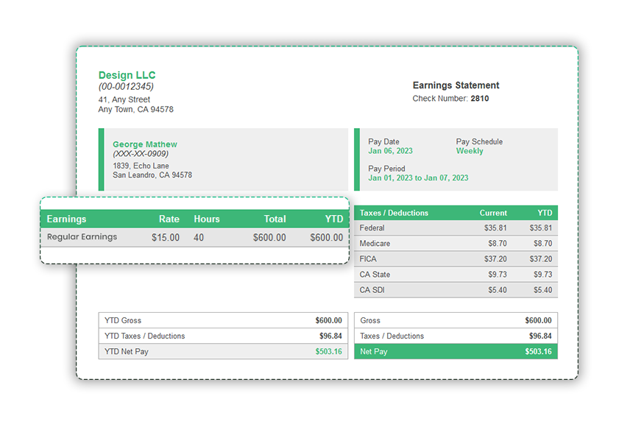Click the YTD column header in Earnings
644x427 pixels.
[333, 219]
